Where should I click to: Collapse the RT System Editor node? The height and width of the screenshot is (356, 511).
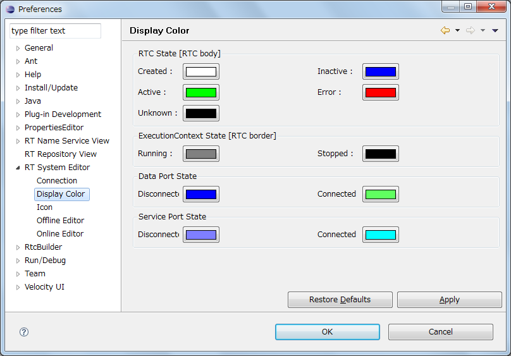(18, 168)
